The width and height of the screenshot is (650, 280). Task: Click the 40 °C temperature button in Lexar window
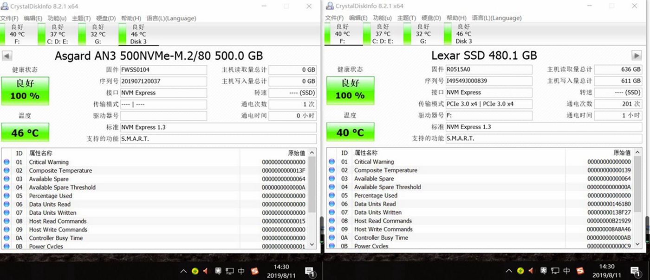coord(350,132)
